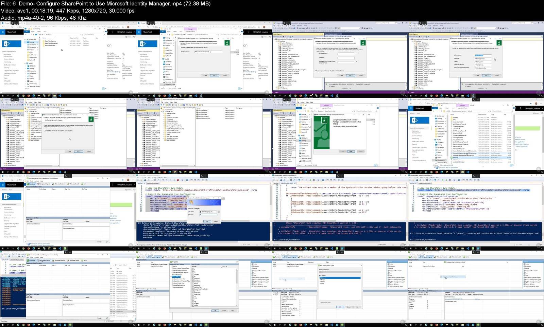The width and height of the screenshot is (544, 327).
Task: Open Connect dropdown in service account SSMS Object Explorer
Action: 276,37
